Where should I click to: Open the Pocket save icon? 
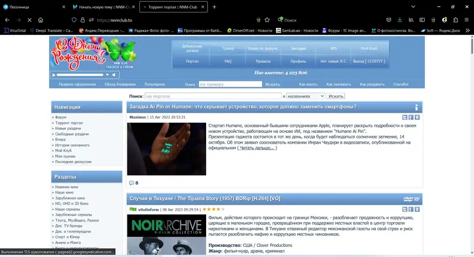[389, 20]
